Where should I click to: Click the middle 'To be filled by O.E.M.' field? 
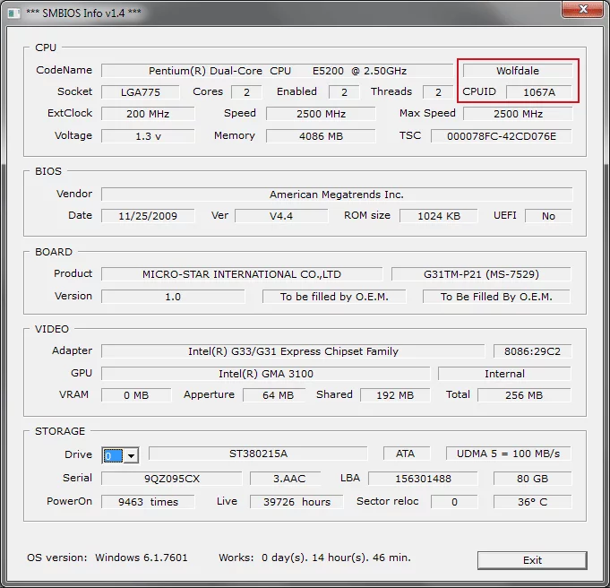tap(334, 297)
